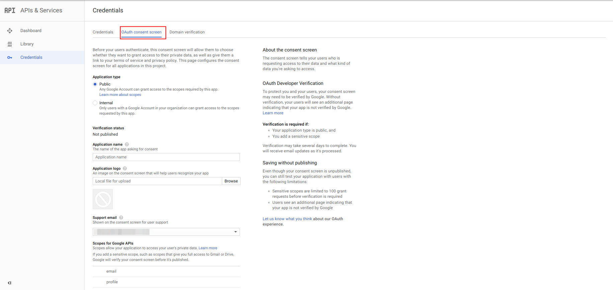613x290 pixels.
Task: Click the Not published status text
Action: click(x=105, y=134)
